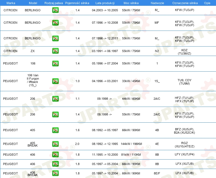Screen dimensions: 216x178
Task: Click body code N2
Action: point(157,51)
